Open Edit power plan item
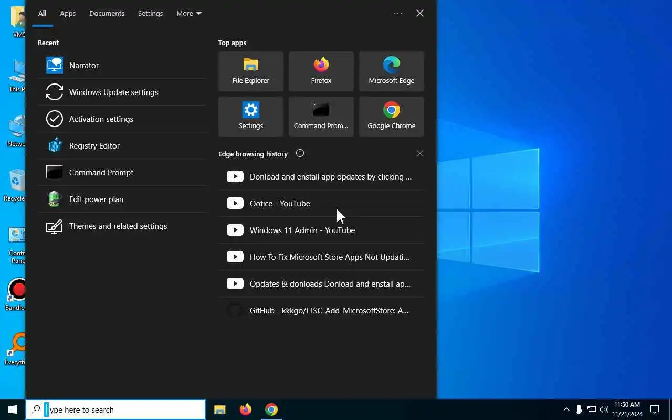 [x=122, y=199]
